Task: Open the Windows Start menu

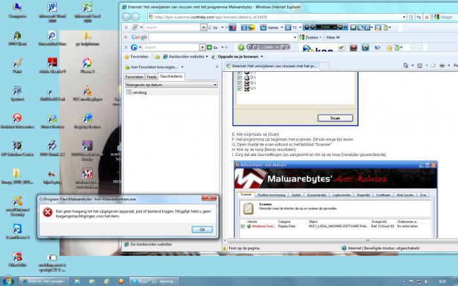Action: tap(8, 281)
